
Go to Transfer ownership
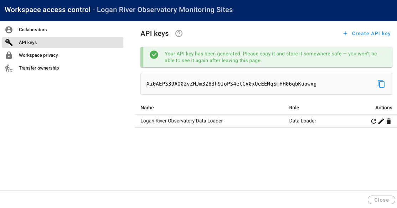click(x=62, y=68)
